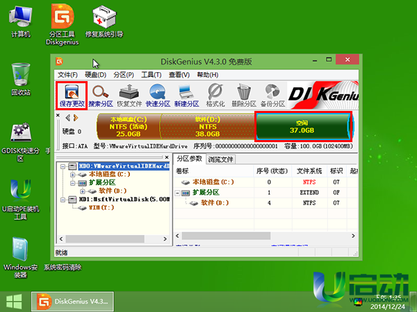Open the 分区工具 Diskgenius desktop icon
The width and height of the screenshot is (417, 312).
pos(63,25)
